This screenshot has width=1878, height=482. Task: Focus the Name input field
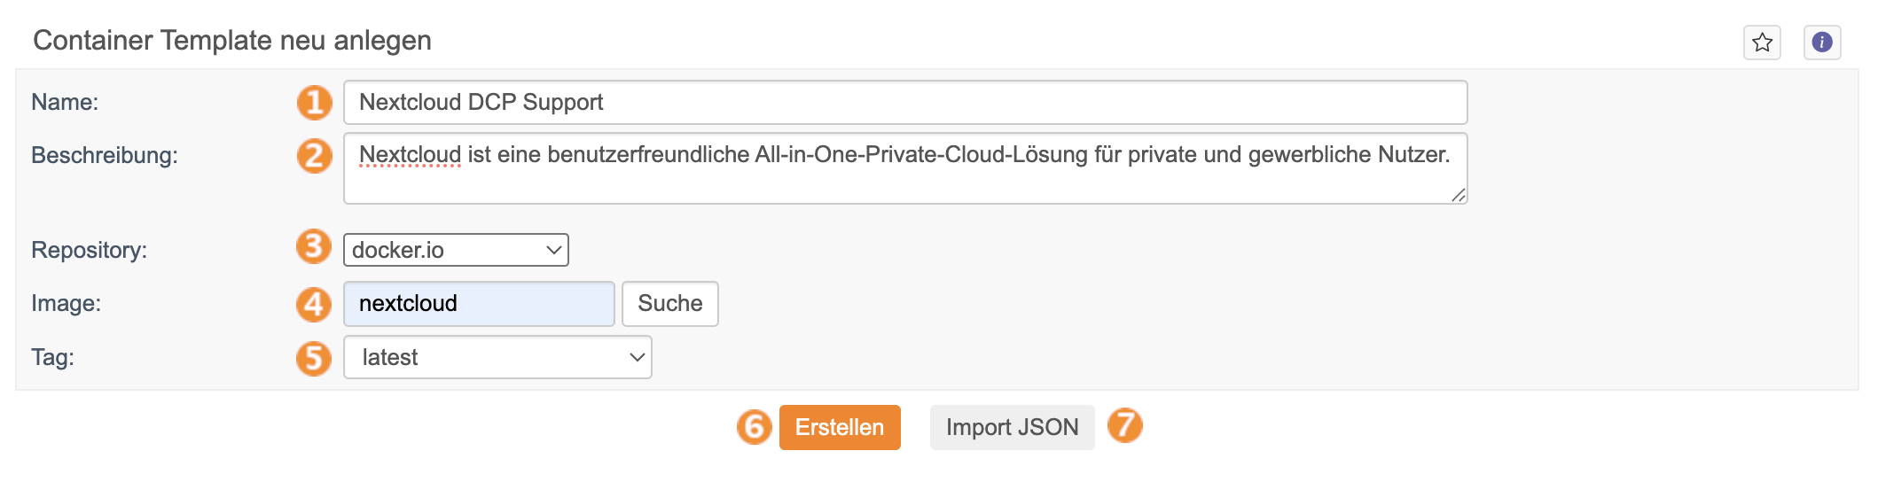(904, 103)
